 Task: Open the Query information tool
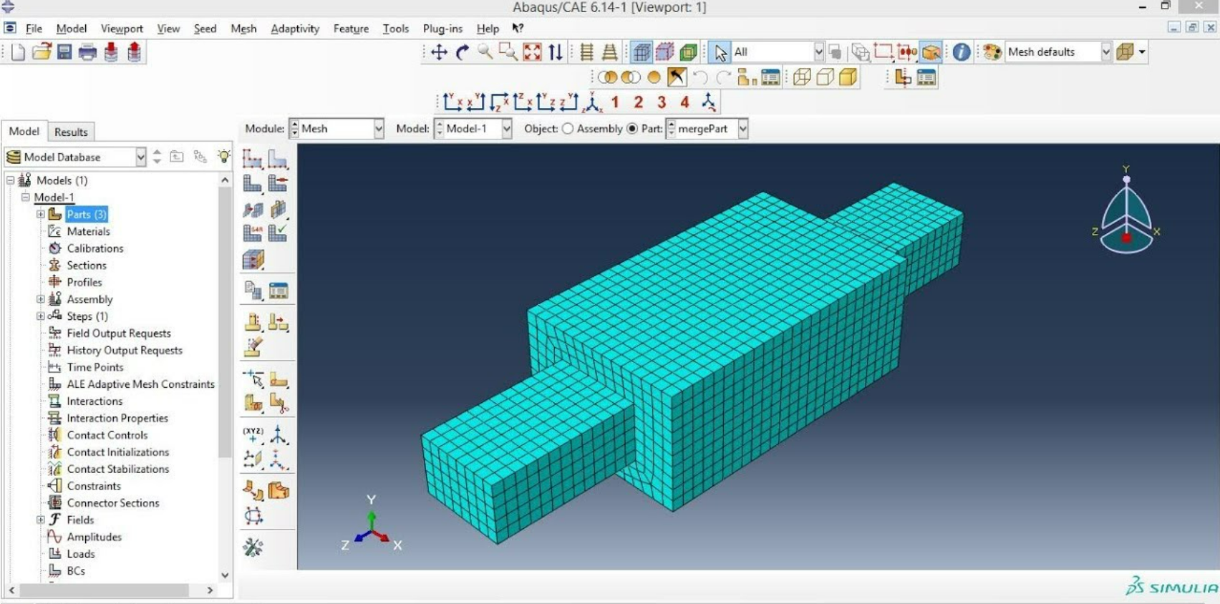(x=962, y=52)
